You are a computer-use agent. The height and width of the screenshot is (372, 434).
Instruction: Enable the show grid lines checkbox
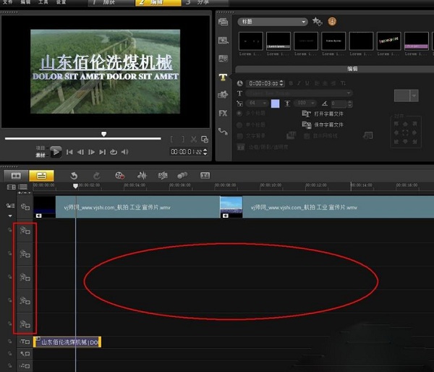coord(307,136)
